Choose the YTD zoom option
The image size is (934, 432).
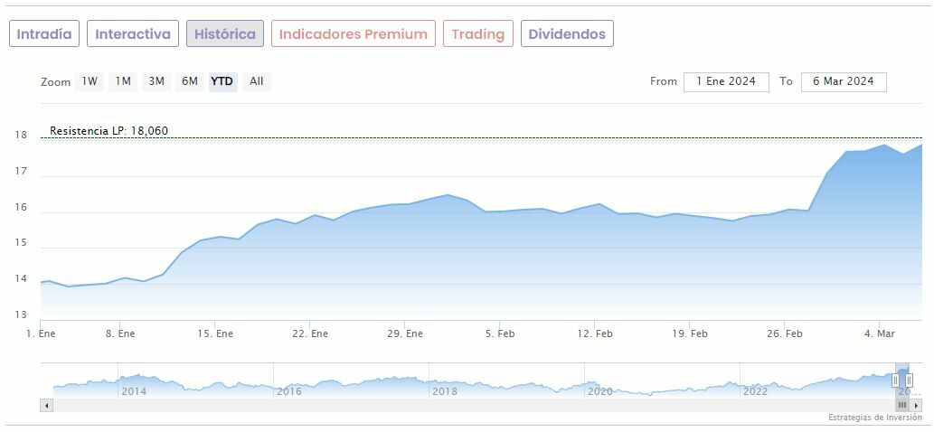[222, 81]
